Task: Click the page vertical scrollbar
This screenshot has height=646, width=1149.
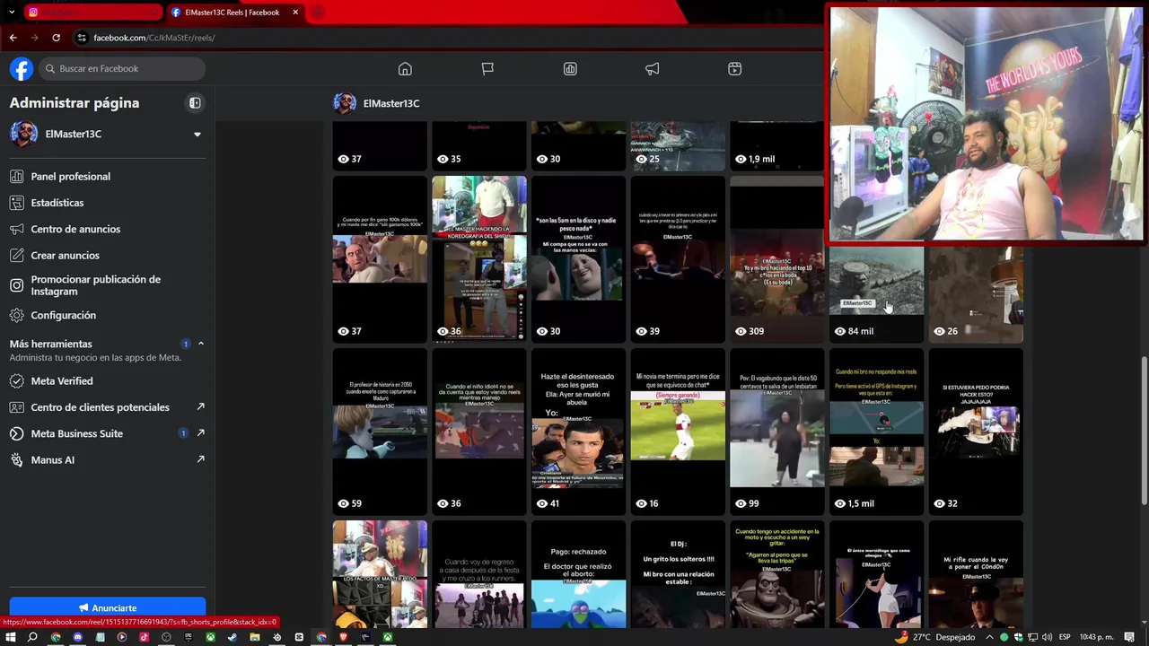Action: [1144, 431]
